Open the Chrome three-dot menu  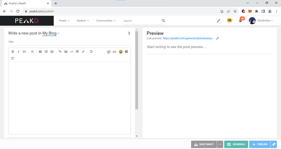click(x=277, y=11)
